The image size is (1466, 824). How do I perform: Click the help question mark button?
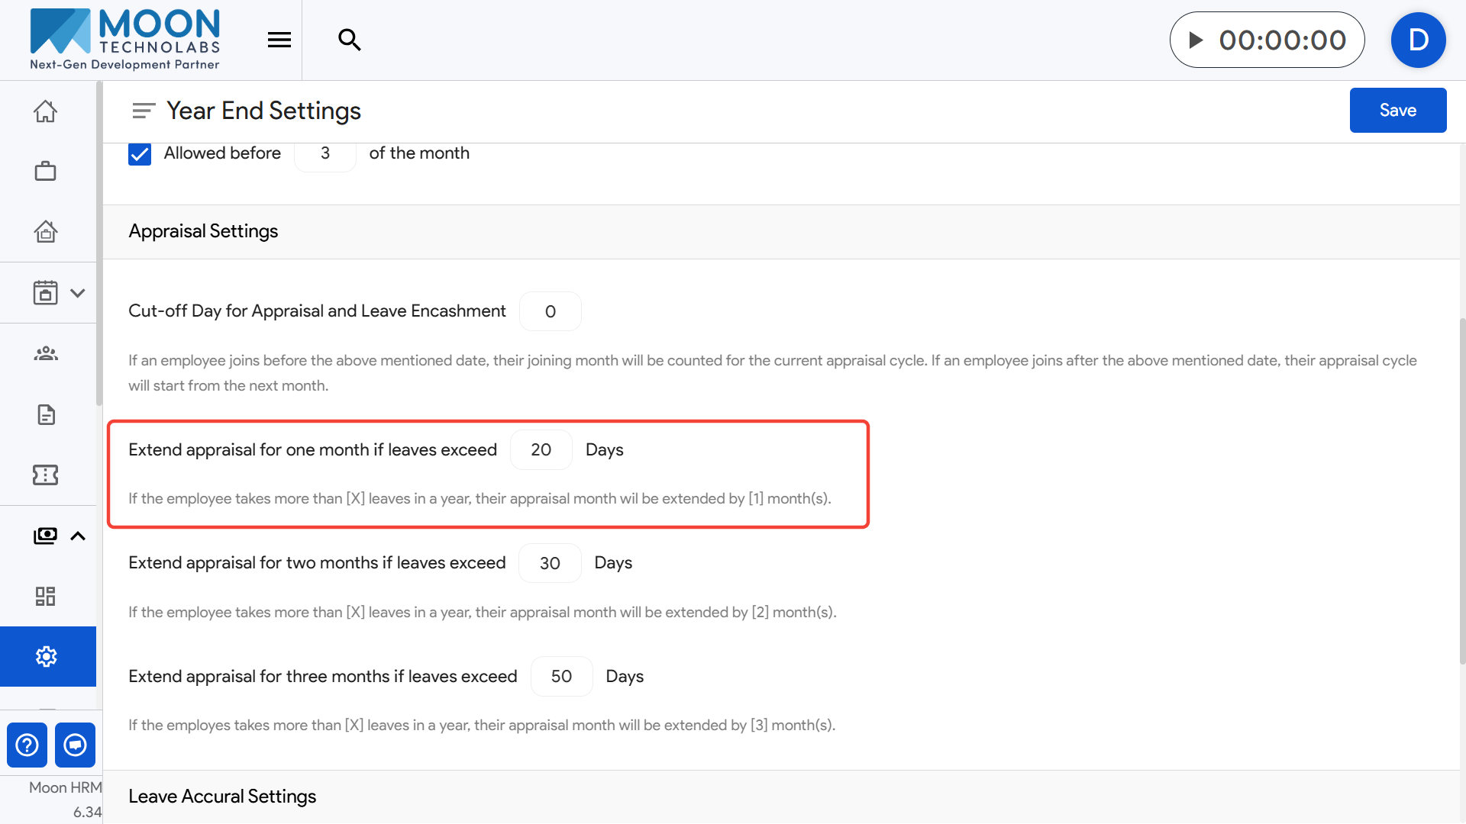pos(27,745)
